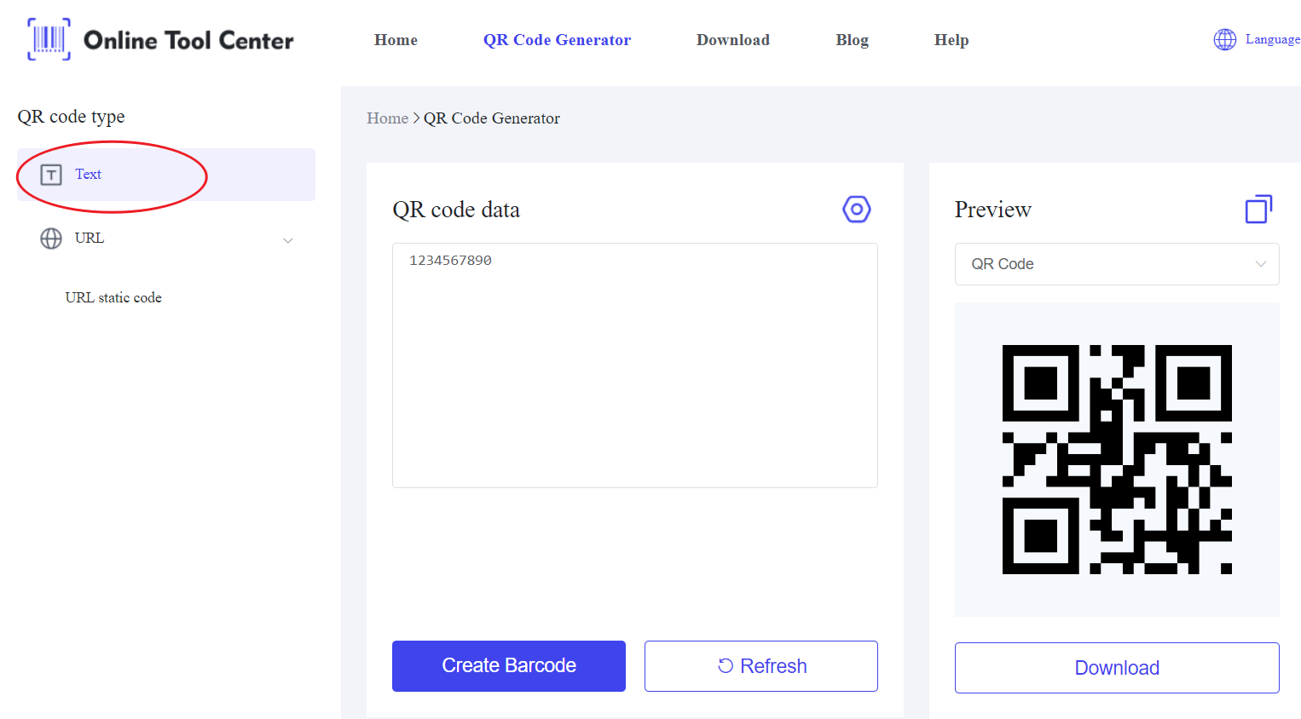
Task: Click the Online Tool Center barcode logo
Action: click(x=49, y=39)
